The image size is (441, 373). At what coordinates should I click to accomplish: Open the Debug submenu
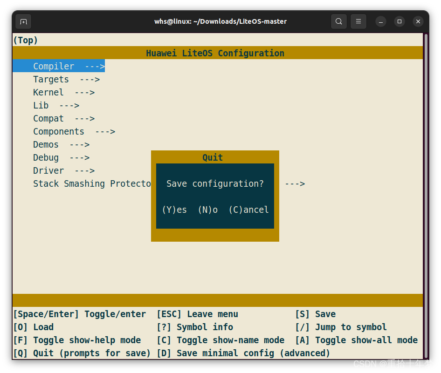point(62,157)
